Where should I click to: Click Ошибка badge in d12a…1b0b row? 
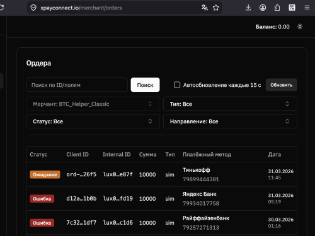[42, 199]
